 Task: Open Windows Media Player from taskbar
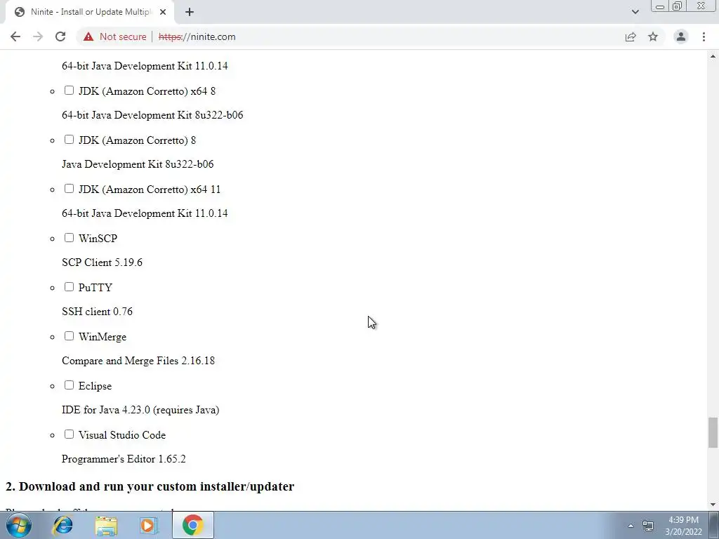click(148, 525)
